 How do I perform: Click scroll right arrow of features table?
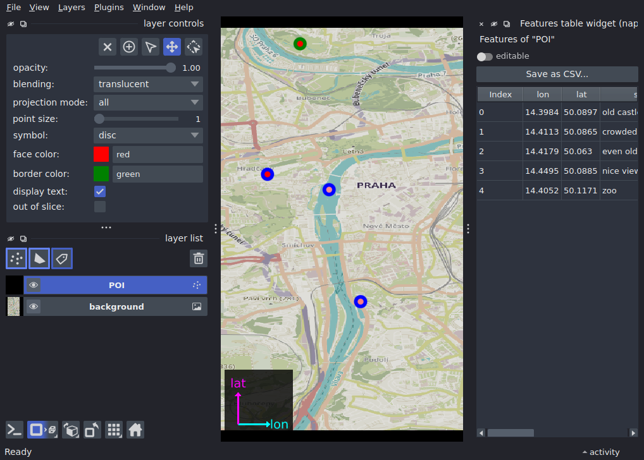click(x=633, y=433)
